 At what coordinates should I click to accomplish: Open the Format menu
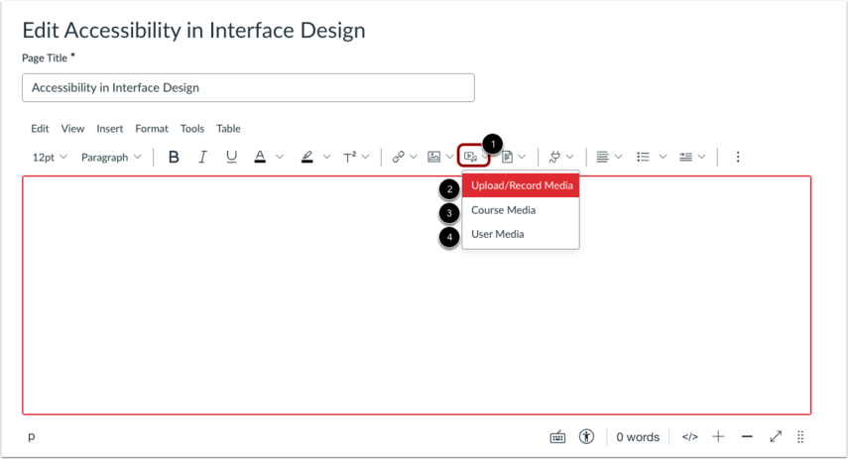(152, 129)
